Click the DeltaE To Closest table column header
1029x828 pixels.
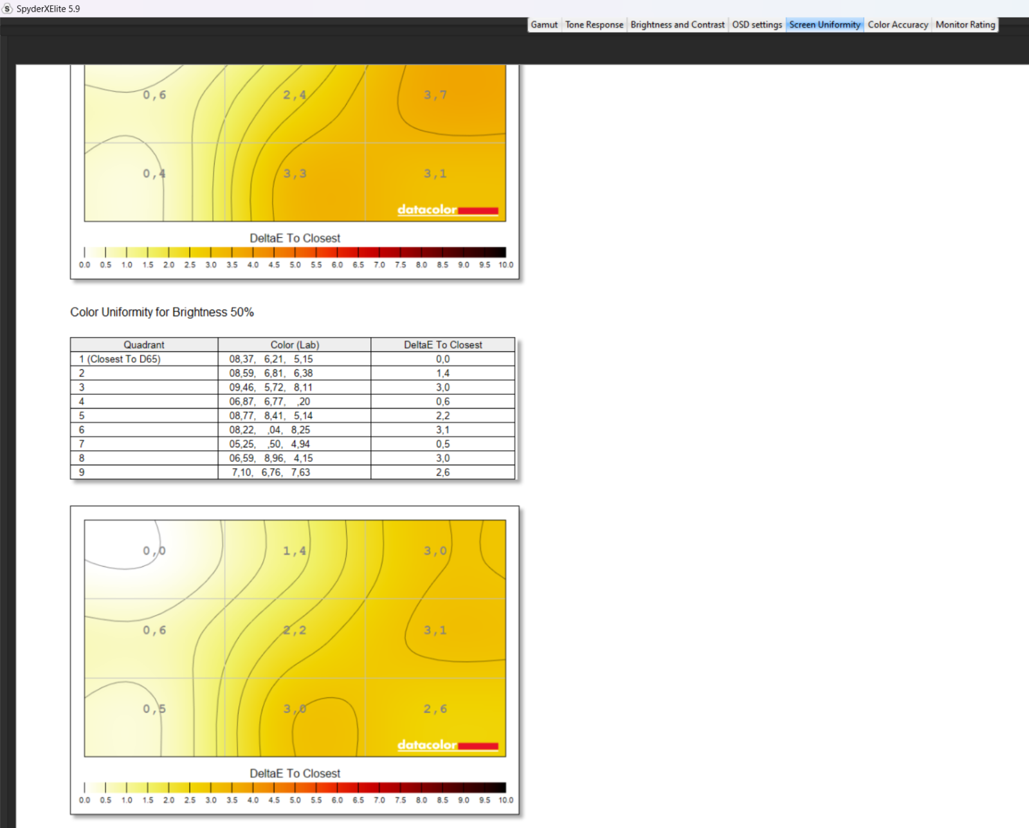pyautogui.click(x=442, y=345)
